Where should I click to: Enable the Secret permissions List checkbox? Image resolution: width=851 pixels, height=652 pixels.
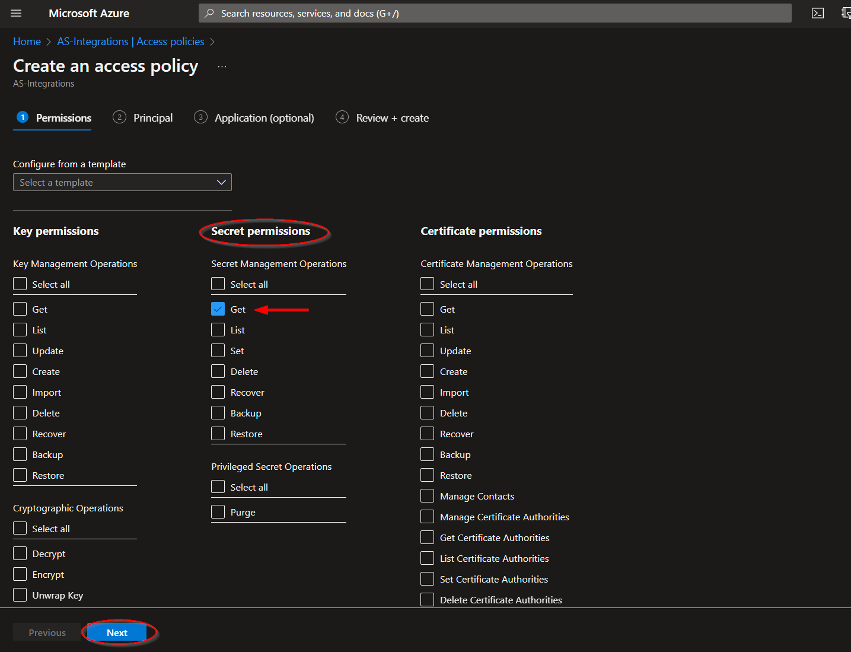tap(218, 330)
